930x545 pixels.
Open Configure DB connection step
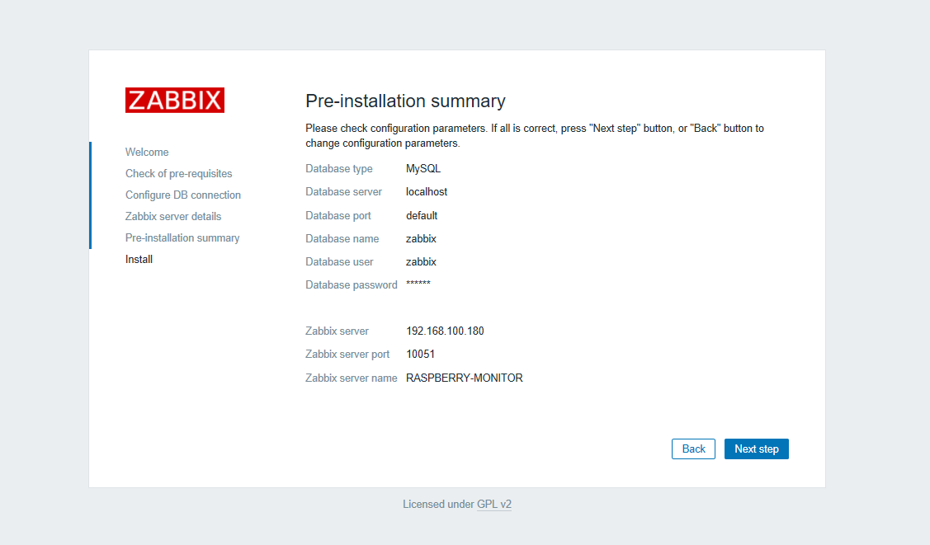[183, 195]
